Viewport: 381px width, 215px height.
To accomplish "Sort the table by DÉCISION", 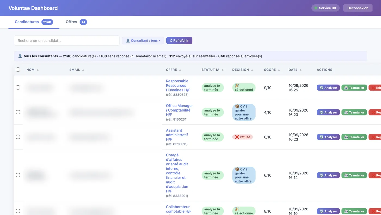I will pyautogui.click(x=243, y=70).
